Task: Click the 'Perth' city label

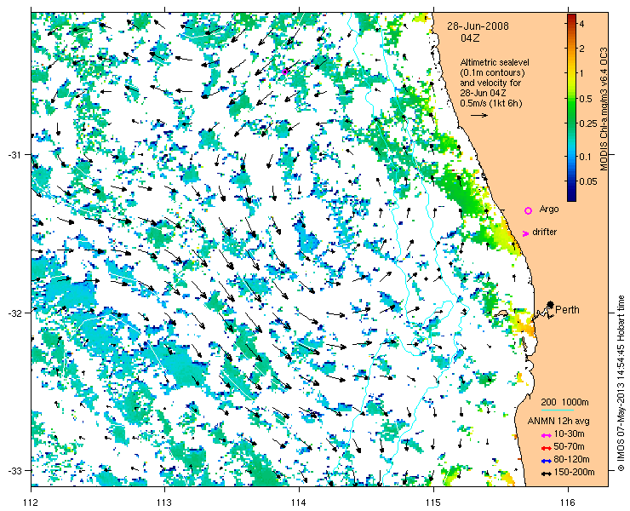Action: pos(567,310)
